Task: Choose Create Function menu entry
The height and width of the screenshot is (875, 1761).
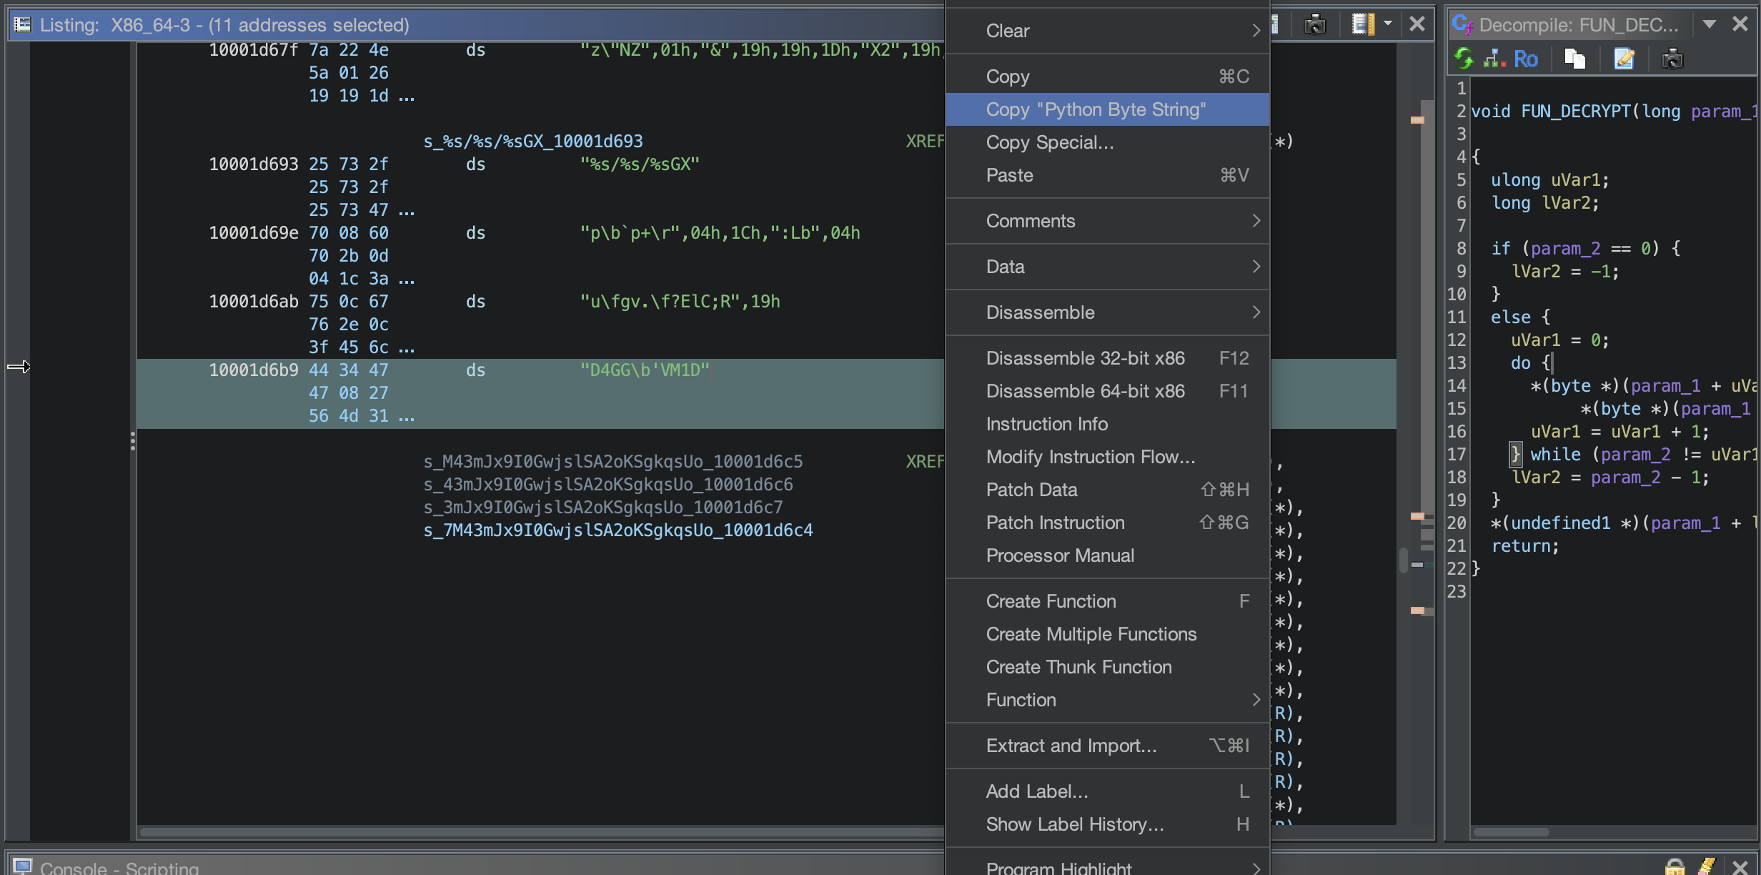Action: click(x=1107, y=601)
